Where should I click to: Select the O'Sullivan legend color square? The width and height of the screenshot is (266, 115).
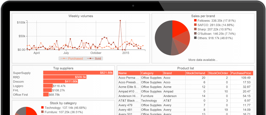point(195,34)
